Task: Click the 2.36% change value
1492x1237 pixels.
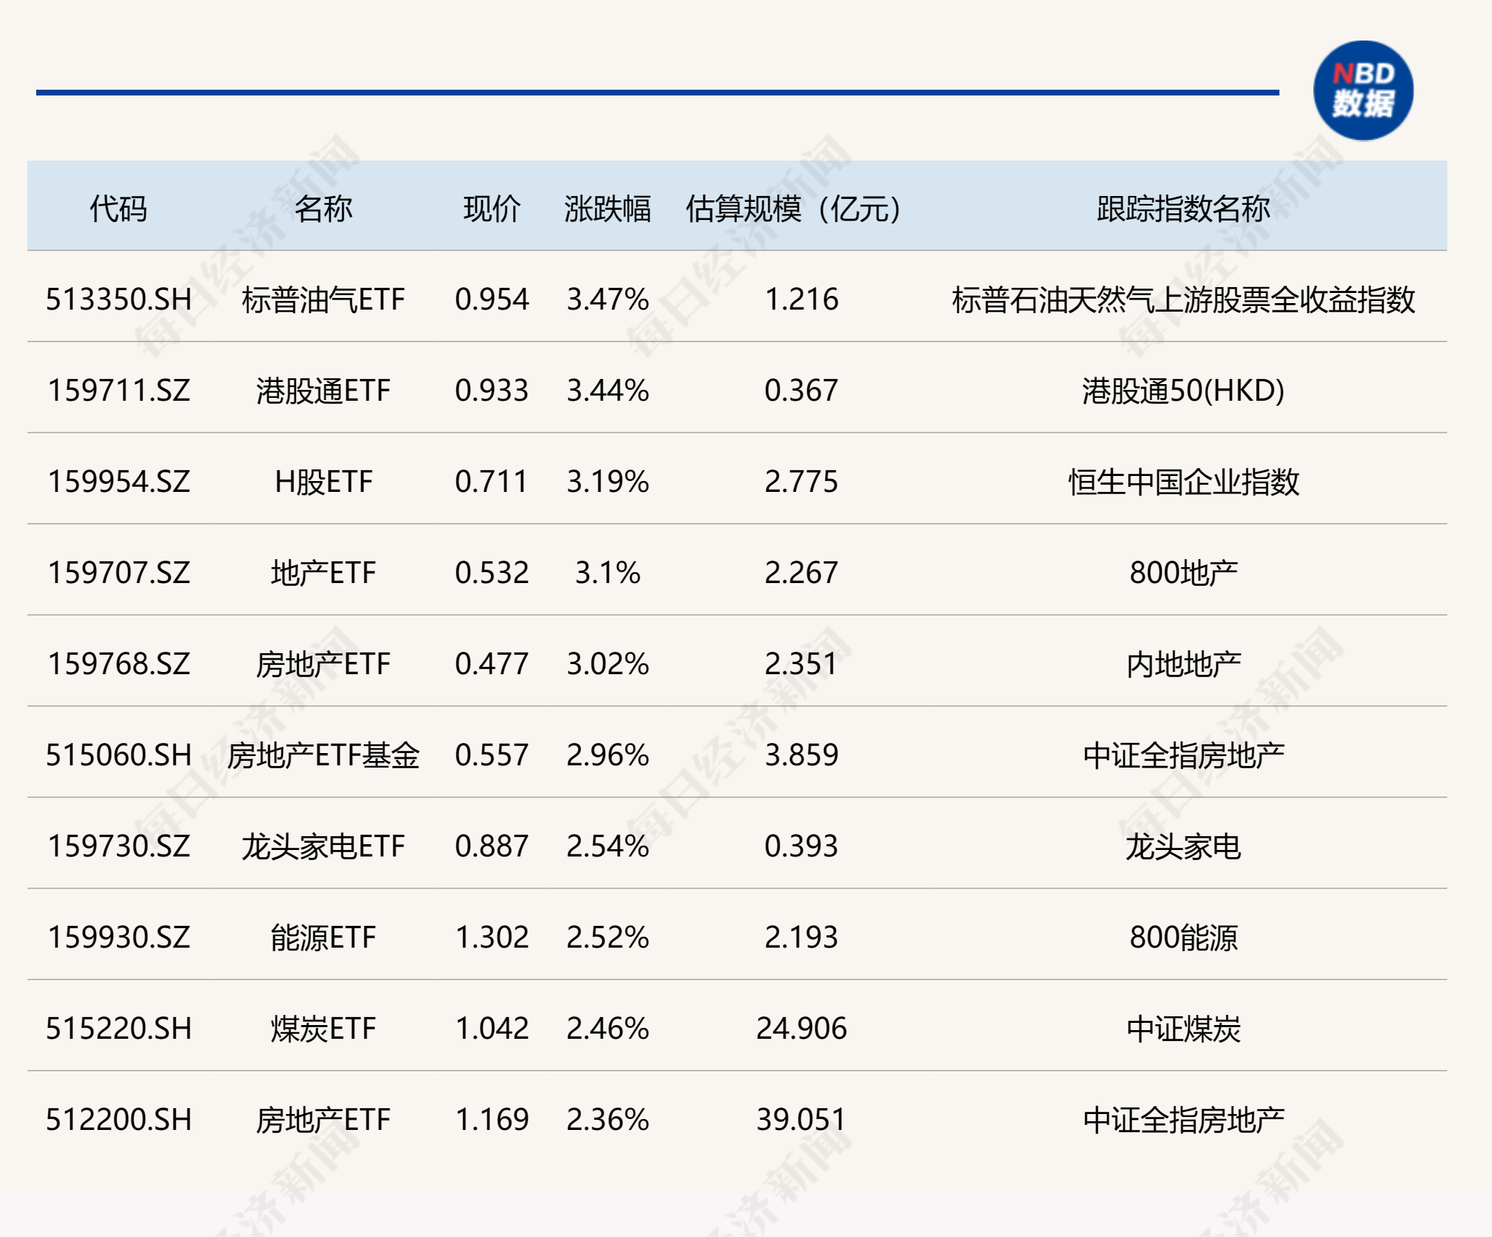Action: click(608, 1120)
